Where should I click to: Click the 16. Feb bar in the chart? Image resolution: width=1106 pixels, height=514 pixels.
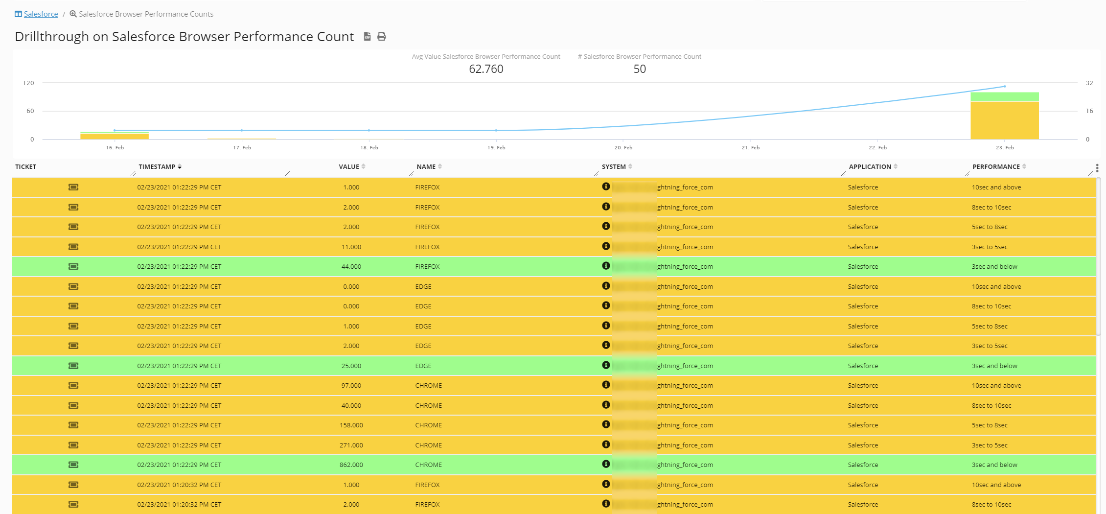(115, 136)
